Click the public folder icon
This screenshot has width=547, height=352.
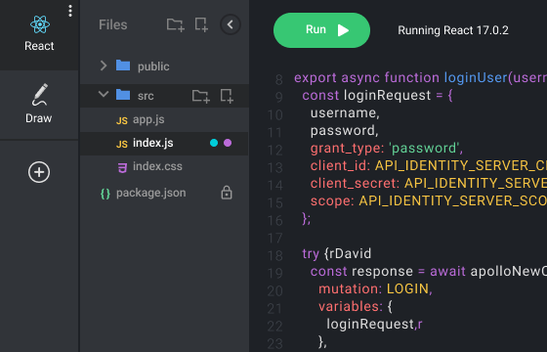point(123,66)
